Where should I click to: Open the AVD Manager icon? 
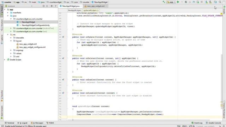(206, 2)
